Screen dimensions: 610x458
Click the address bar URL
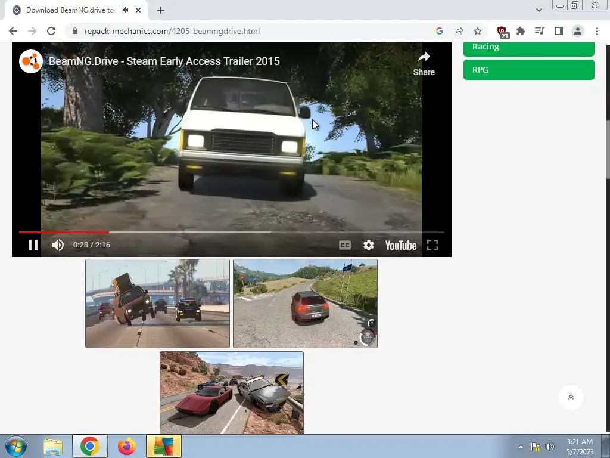(x=172, y=31)
